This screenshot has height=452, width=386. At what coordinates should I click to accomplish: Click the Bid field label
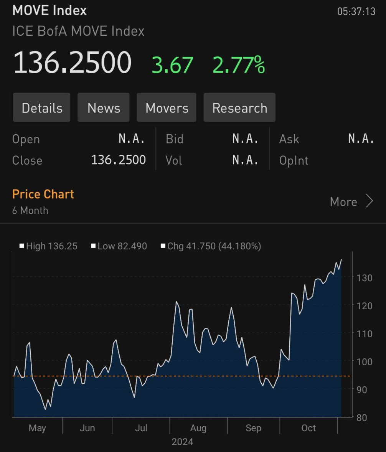click(175, 139)
